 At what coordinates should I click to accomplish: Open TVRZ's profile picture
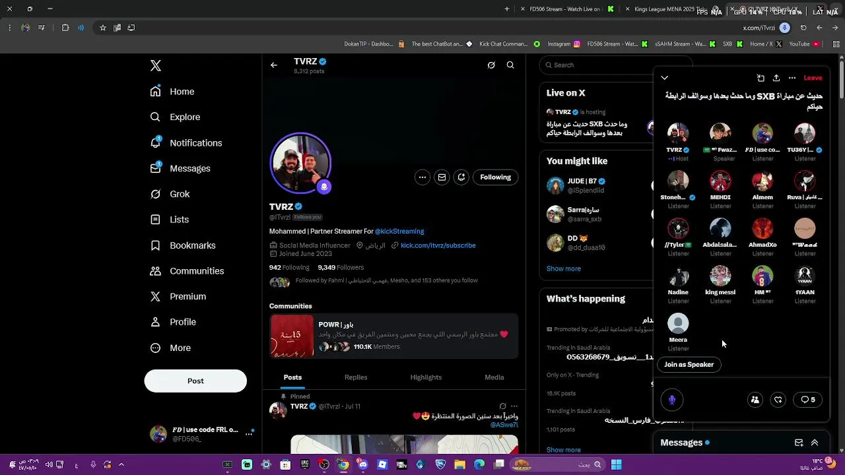click(300, 163)
